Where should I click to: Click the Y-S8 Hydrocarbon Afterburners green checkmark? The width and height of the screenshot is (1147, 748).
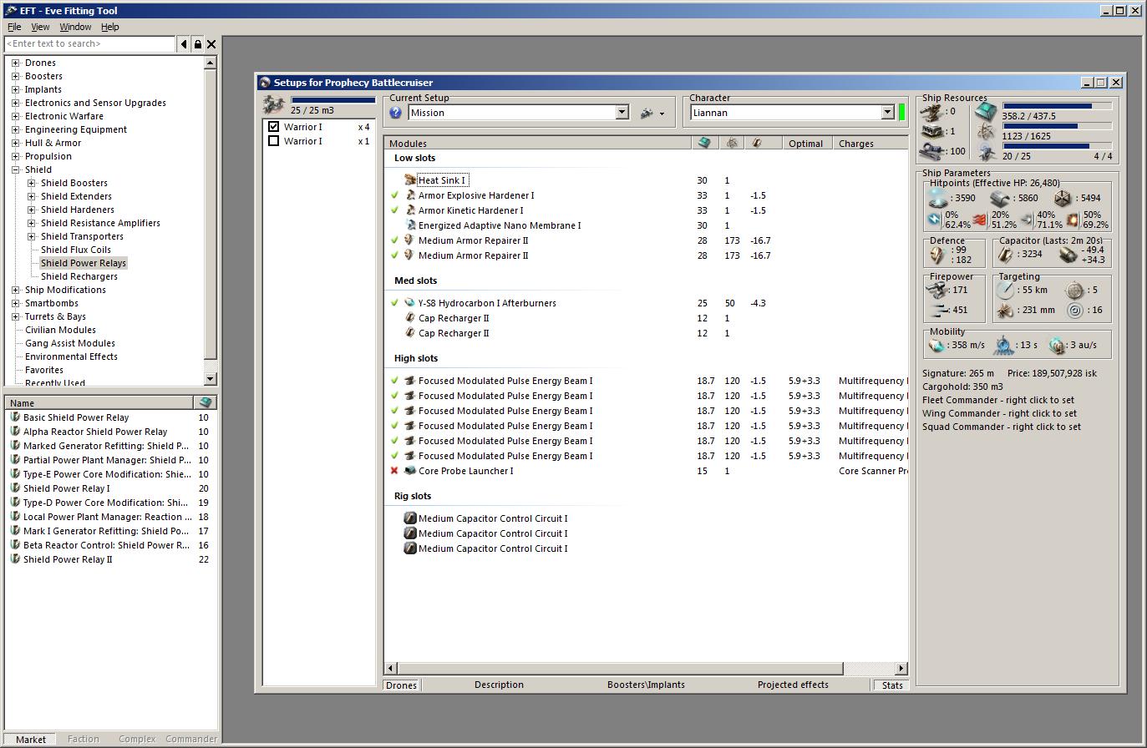(394, 303)
